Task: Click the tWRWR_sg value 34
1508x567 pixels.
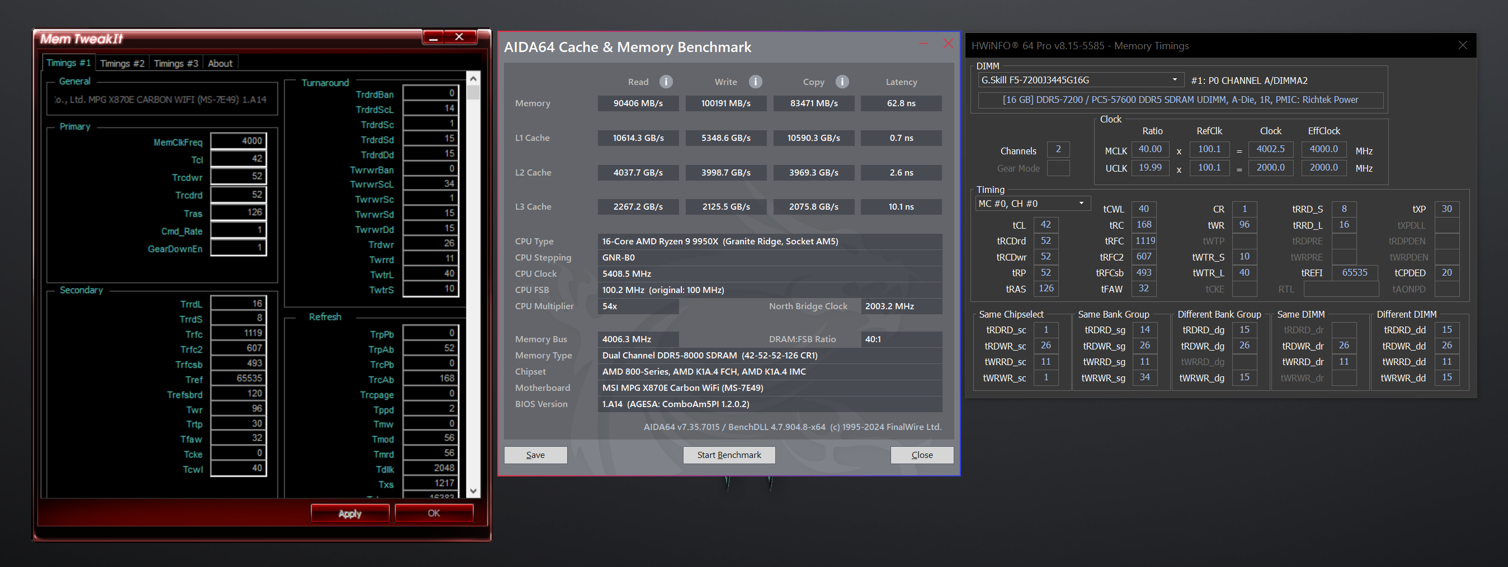Action: tap(1145, 377)
